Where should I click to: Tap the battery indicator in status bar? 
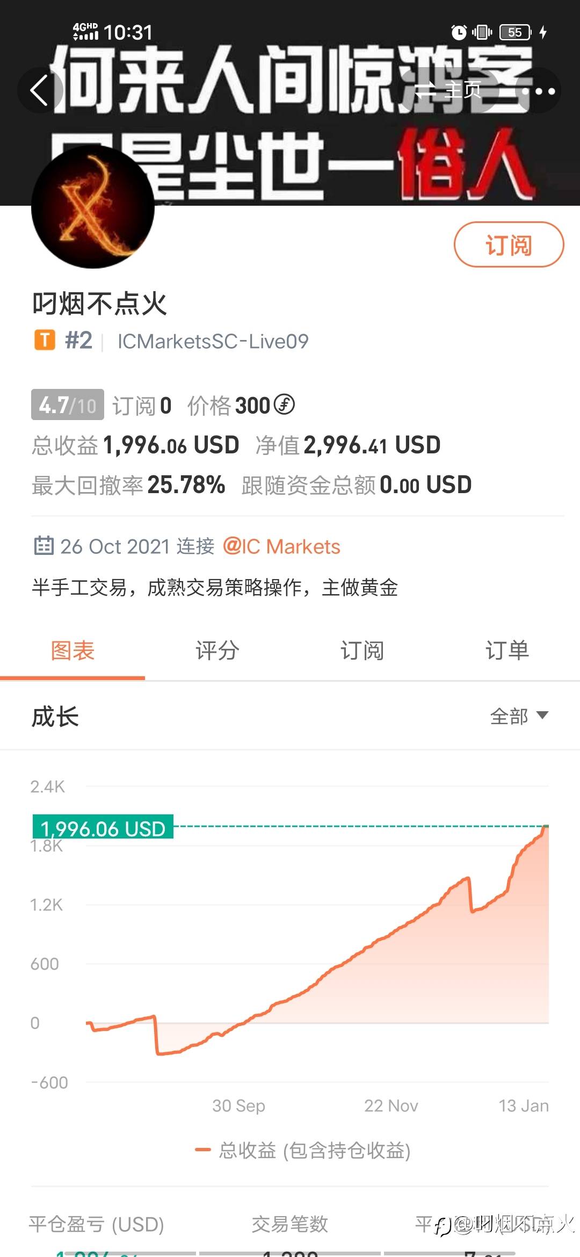pos(515,32)
